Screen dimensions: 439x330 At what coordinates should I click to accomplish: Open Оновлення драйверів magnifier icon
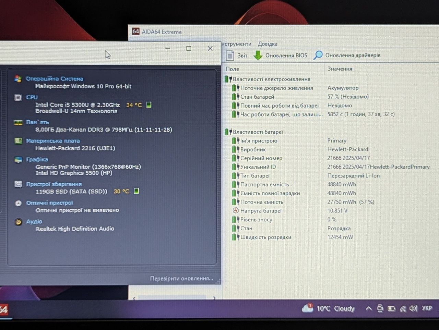[318, 55]
